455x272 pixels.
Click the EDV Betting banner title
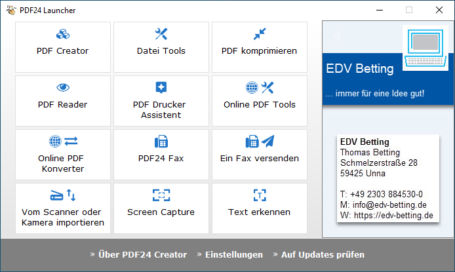(x=359, y=69)
